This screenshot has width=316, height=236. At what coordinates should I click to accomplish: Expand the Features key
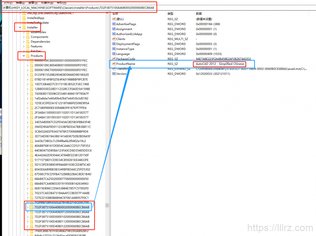coord(24,47)
